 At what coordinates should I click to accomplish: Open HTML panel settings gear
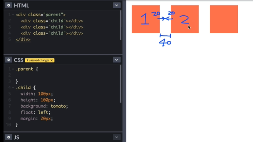point(9,5)
